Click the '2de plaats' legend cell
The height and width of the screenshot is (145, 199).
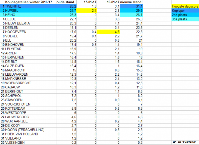tap(185, 15)
